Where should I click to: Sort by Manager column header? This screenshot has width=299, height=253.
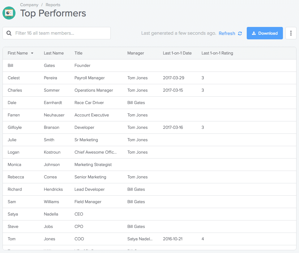(136, 53)
